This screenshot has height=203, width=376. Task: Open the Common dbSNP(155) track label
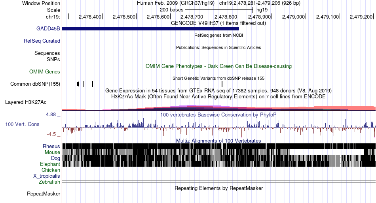[x=35, y=84]
